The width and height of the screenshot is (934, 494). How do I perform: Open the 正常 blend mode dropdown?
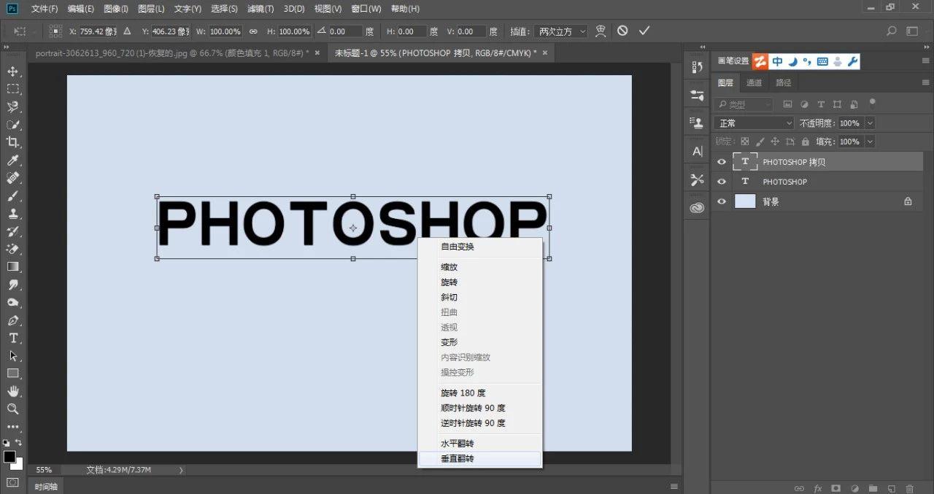pos(754,123)
